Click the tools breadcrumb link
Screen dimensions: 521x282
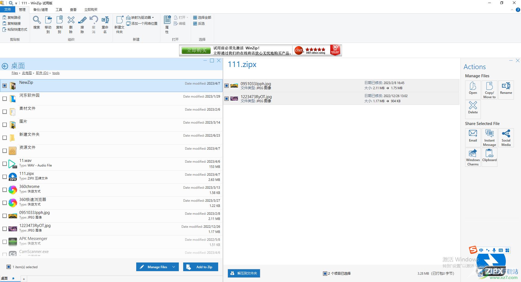coord(56,73)
